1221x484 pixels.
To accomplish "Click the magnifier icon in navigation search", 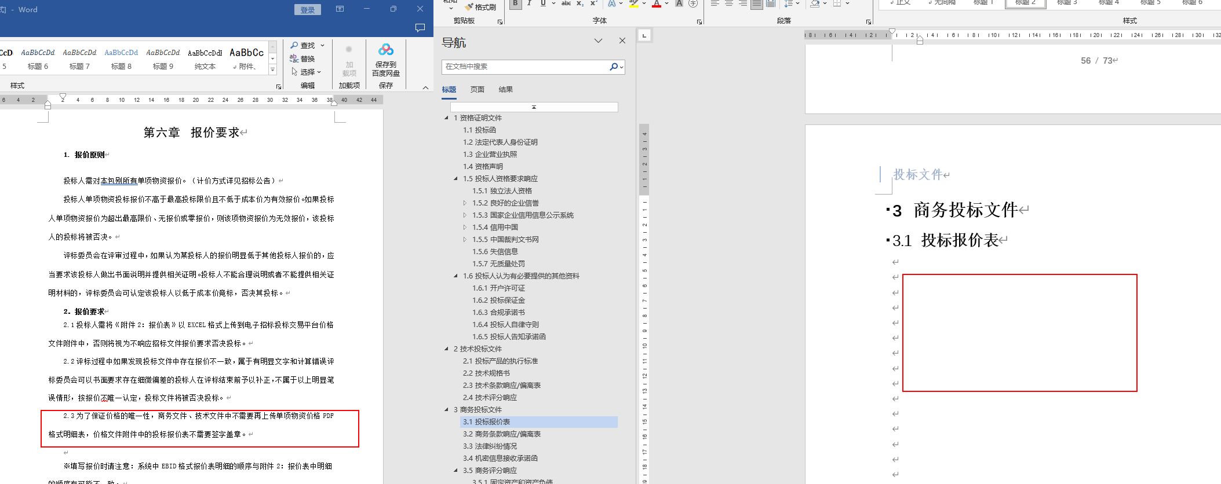I will click(614, 67).
